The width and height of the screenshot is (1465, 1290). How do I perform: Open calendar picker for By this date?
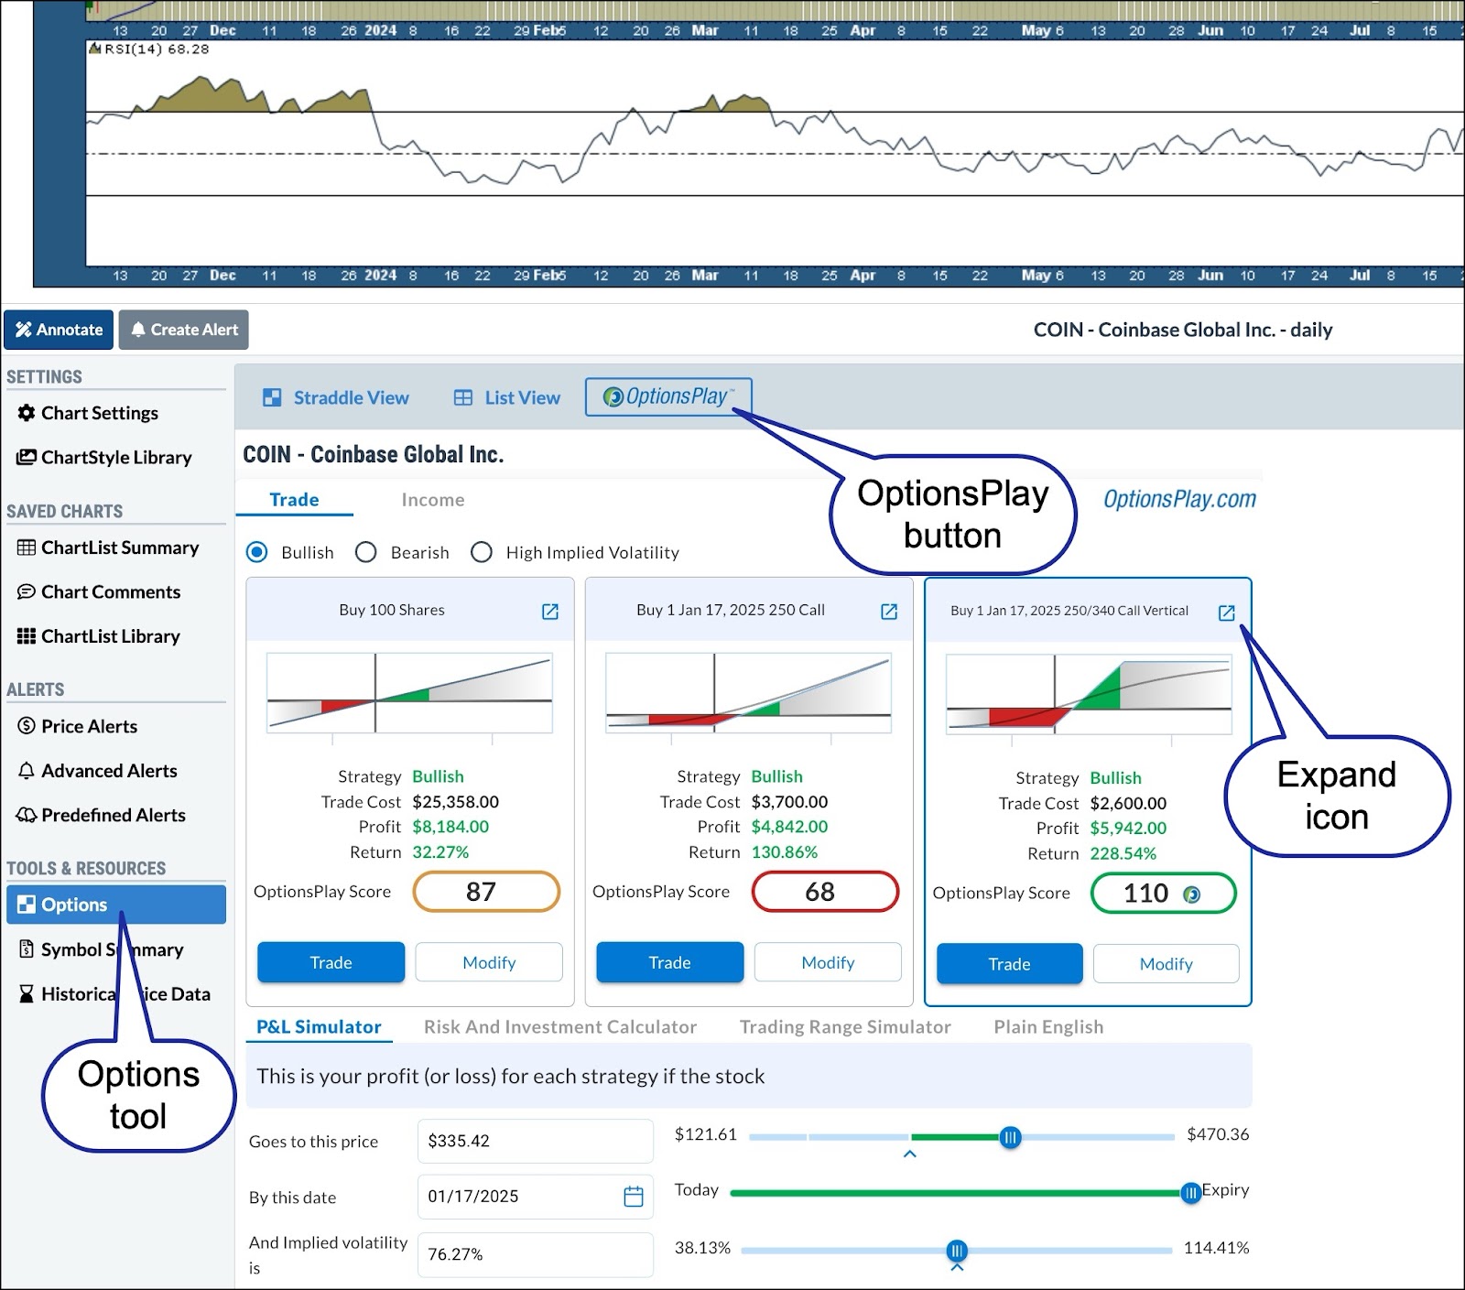point(634,1197)
